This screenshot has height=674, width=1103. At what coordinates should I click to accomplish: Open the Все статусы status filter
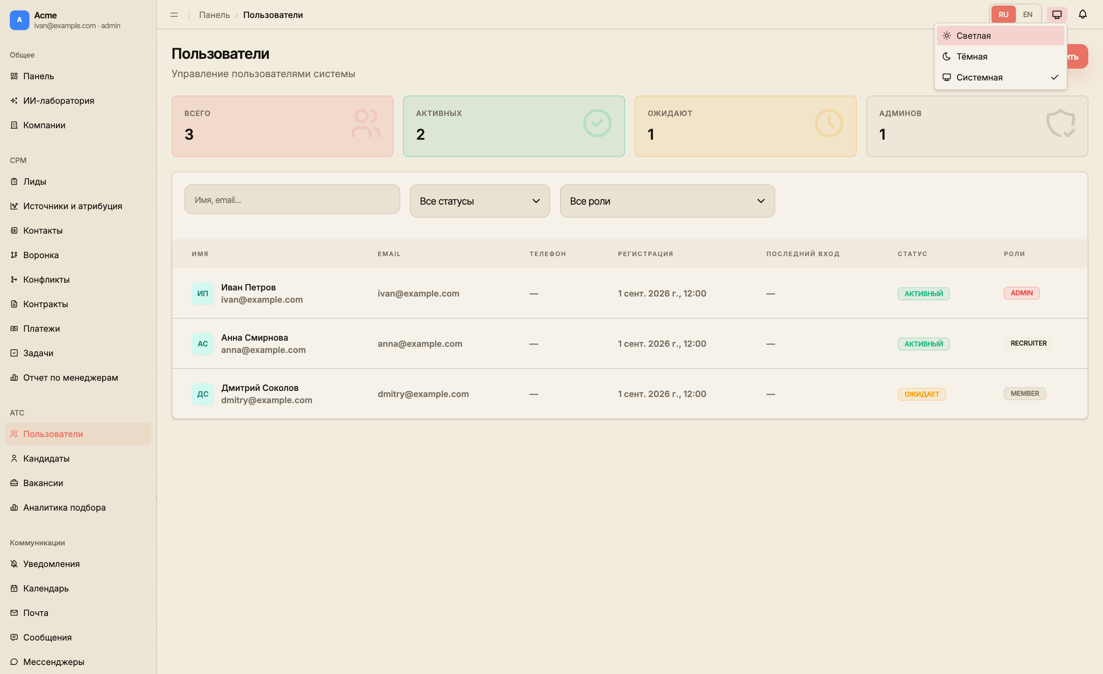[480, 201]
